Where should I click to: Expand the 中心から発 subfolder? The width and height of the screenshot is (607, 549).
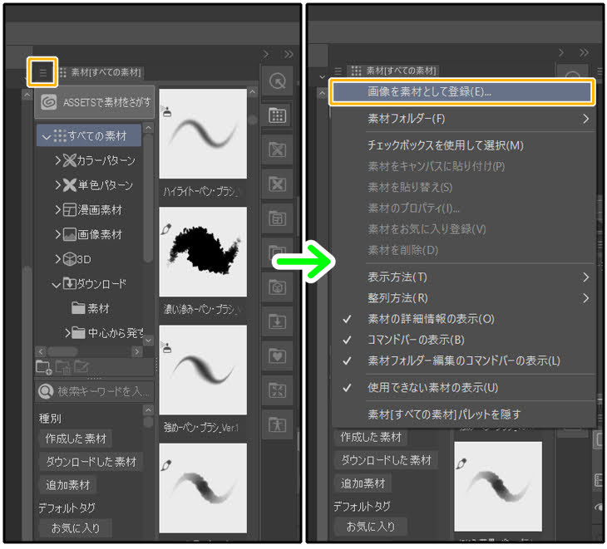click(67, 333)
